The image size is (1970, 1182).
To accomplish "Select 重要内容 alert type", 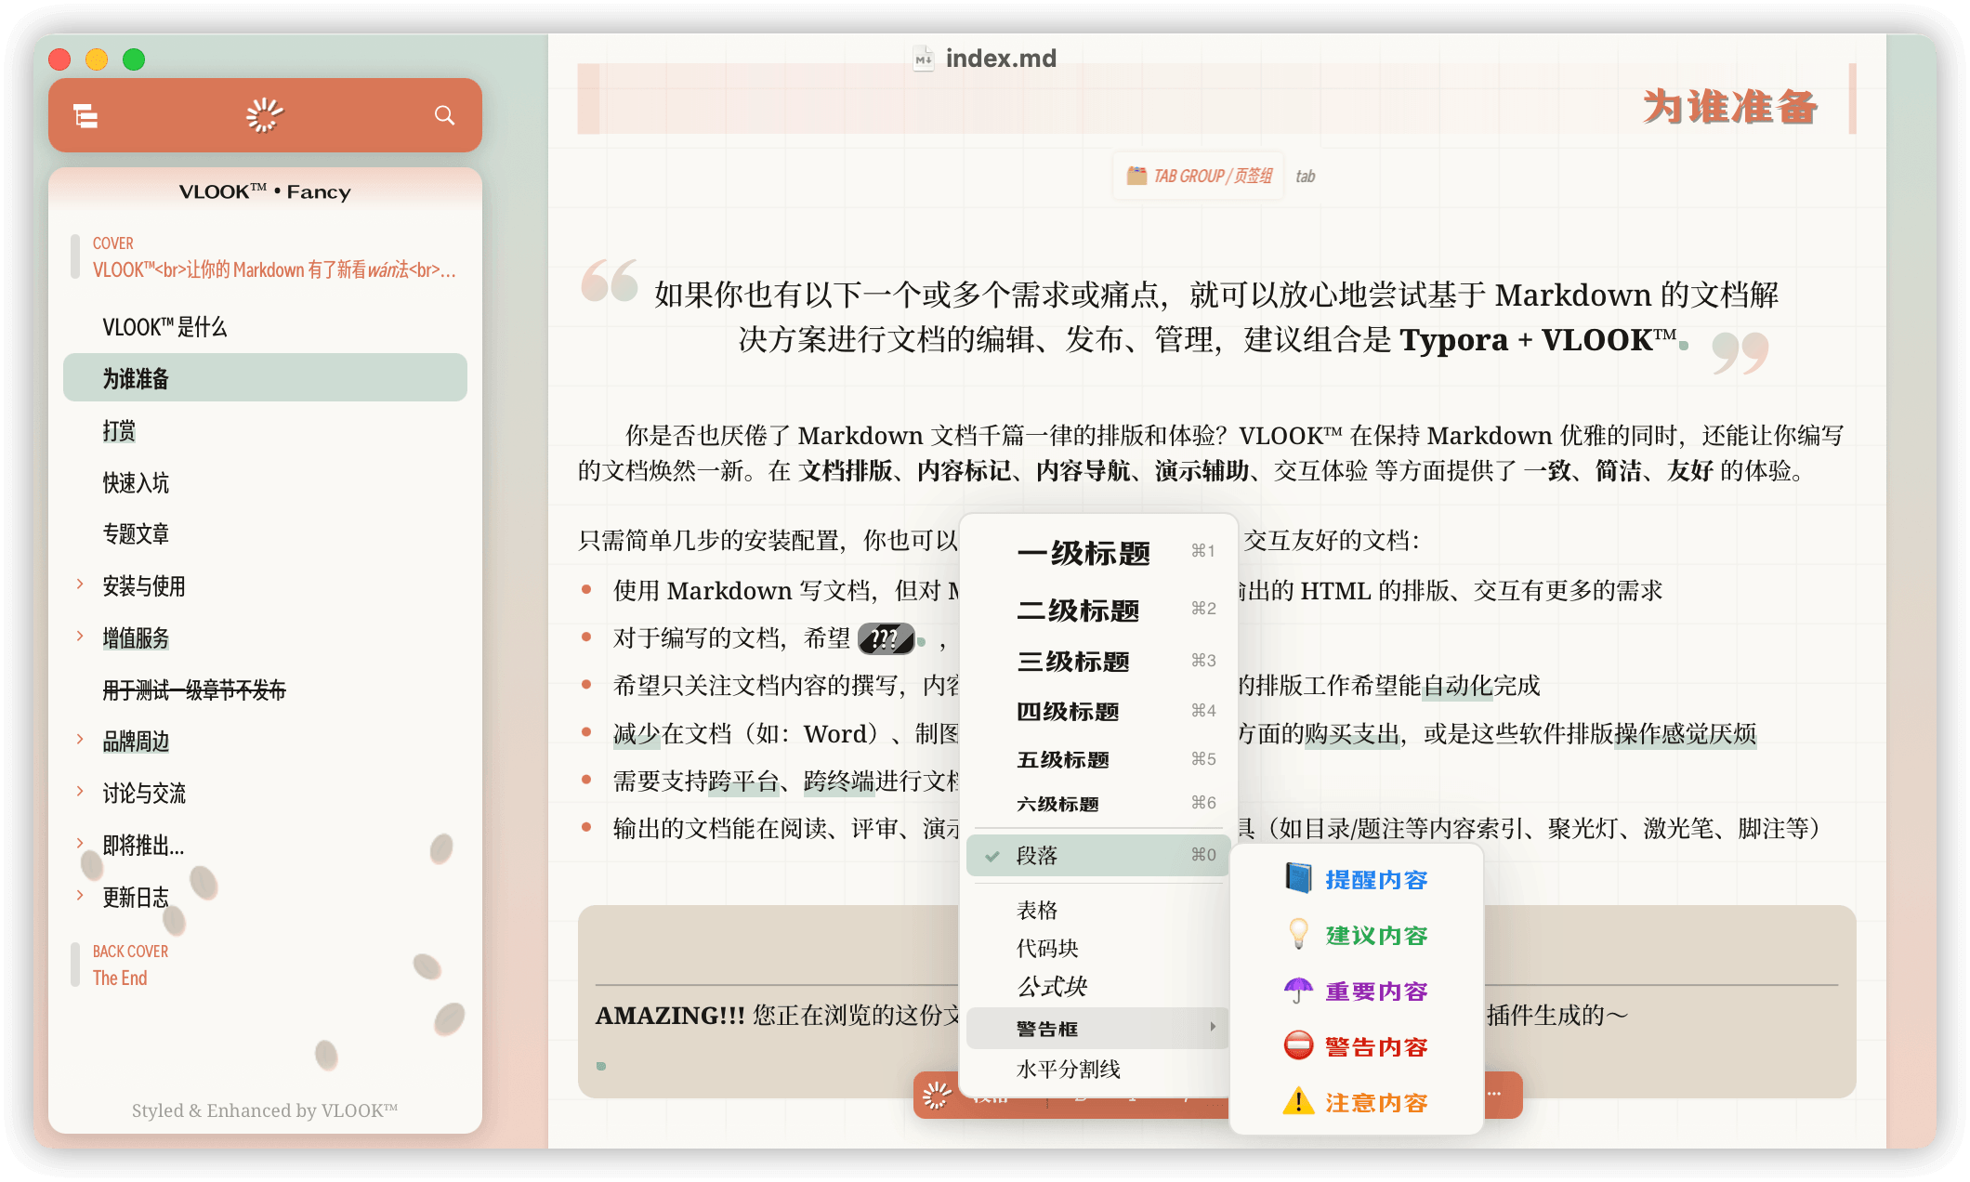I will (x=1357, y=991).
